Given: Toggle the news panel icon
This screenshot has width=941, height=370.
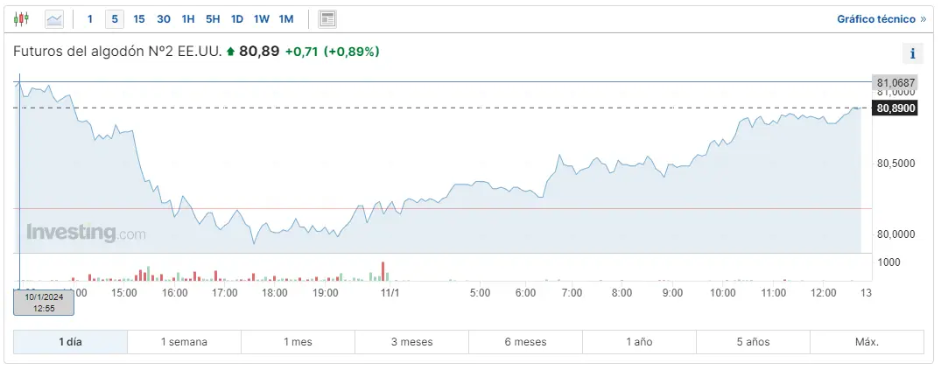Looking at the screenshot, I should (x=327, y=18).
